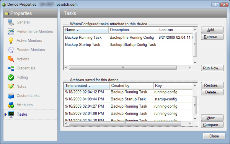Switch to Performance Monitors page

(x=35, y=31)
